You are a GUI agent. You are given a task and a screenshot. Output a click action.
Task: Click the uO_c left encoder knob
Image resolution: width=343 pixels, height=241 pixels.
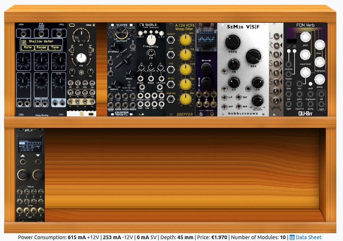click(x=23, y=175)
